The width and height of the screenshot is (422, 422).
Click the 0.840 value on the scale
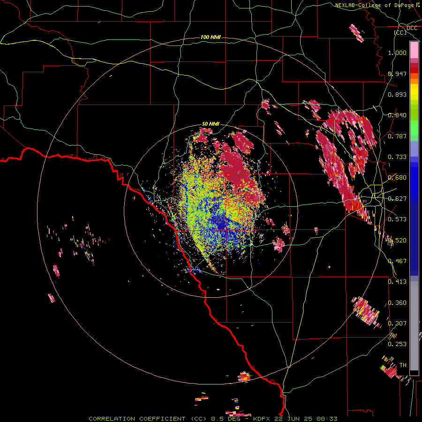tap(397, 115)
